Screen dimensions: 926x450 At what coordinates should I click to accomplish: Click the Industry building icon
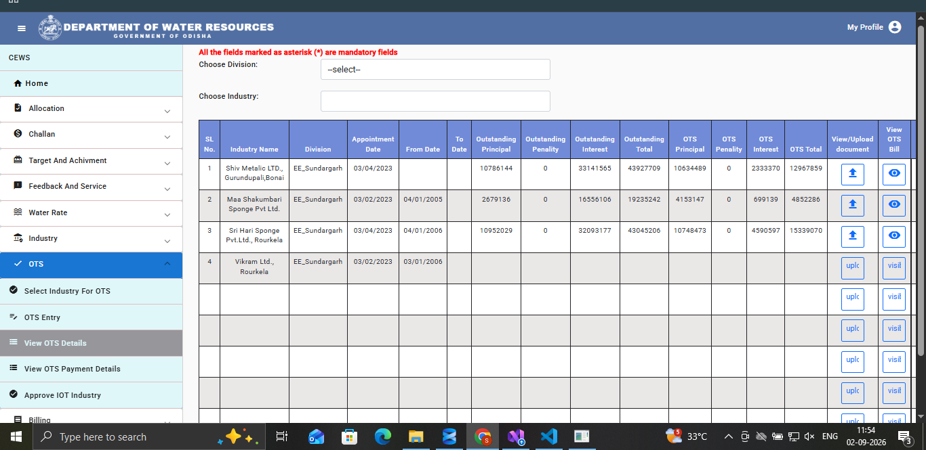18,238
